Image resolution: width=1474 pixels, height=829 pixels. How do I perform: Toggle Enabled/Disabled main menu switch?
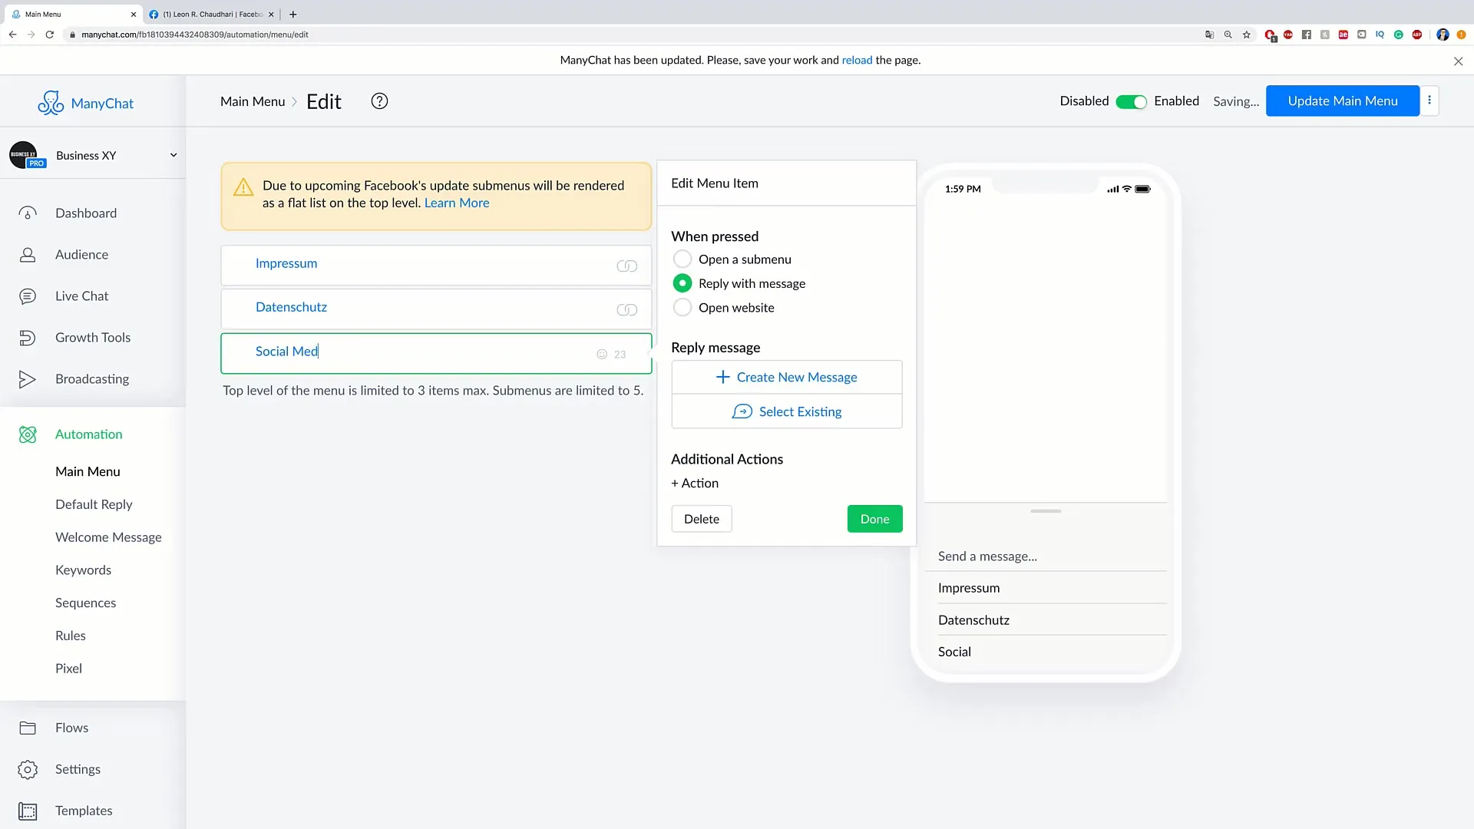coord(1132,101)
